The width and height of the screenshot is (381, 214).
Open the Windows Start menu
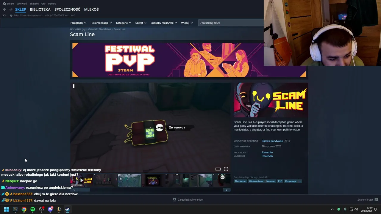6,209
